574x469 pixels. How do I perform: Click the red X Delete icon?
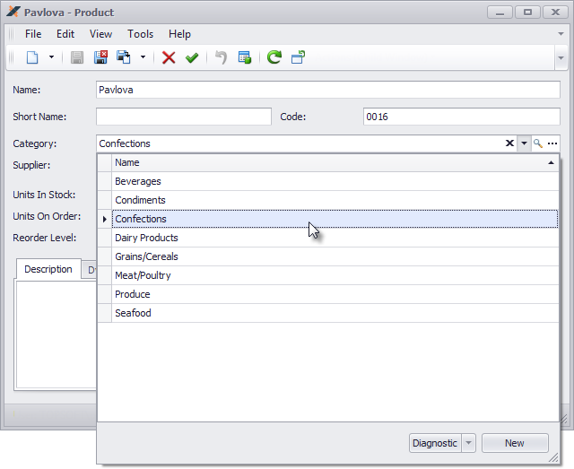(x=169, y=57)
